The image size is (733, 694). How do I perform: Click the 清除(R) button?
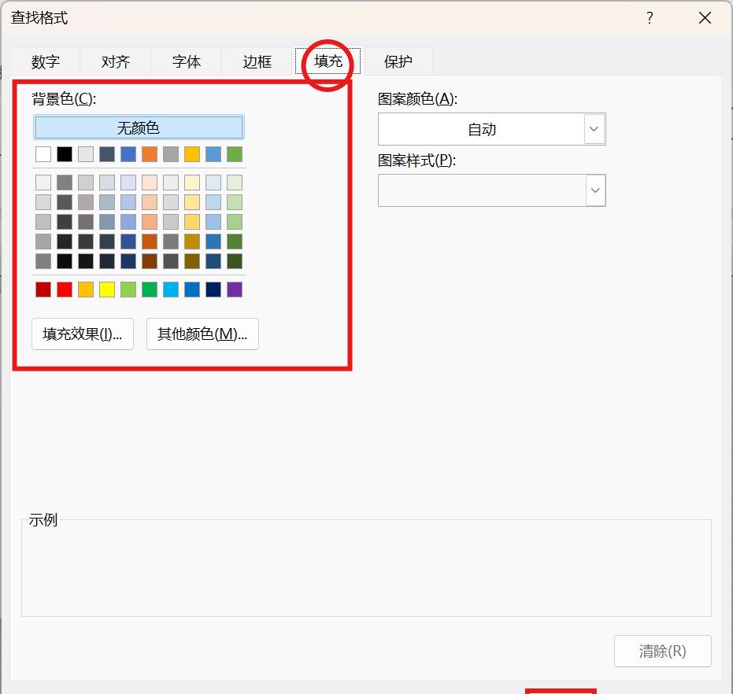tap(662, 651)
